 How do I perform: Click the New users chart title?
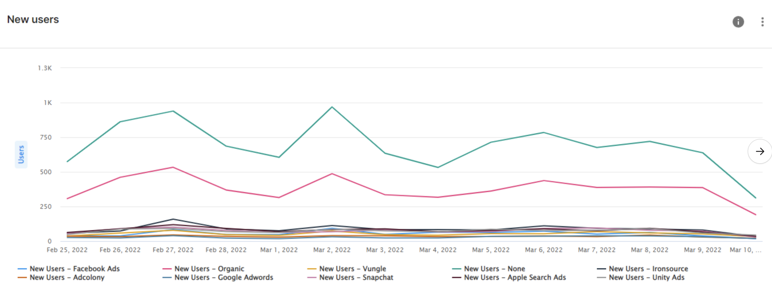point(33,19)
